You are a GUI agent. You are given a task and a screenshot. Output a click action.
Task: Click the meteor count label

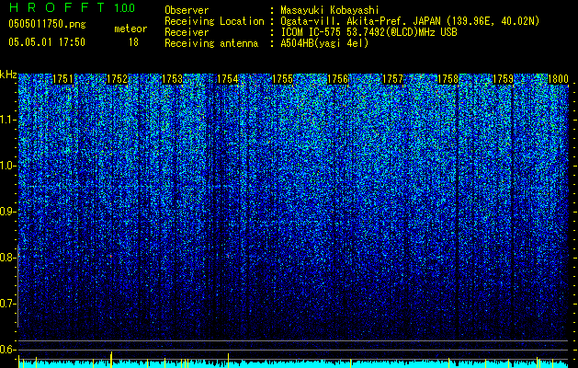[x=130, y=29]
